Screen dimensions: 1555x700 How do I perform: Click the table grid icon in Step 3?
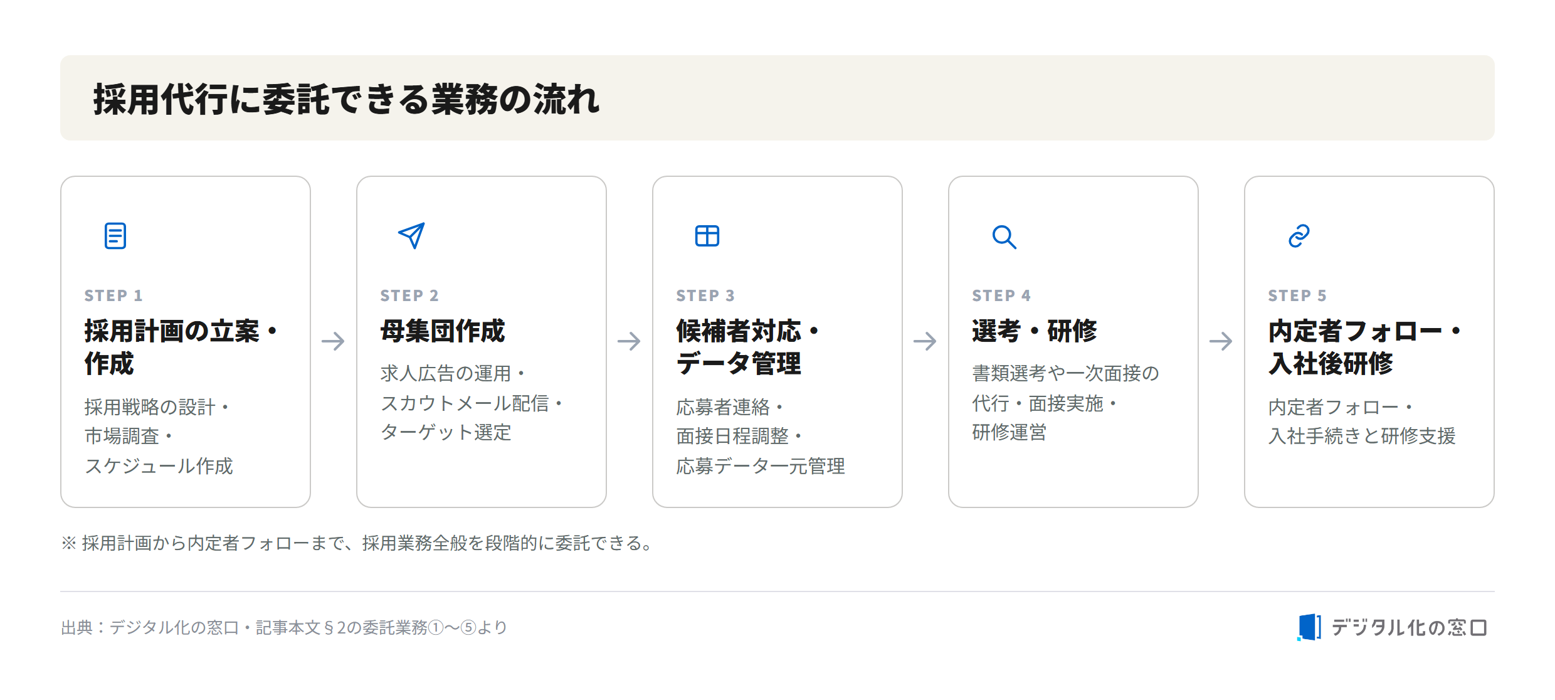pos(707,236)
